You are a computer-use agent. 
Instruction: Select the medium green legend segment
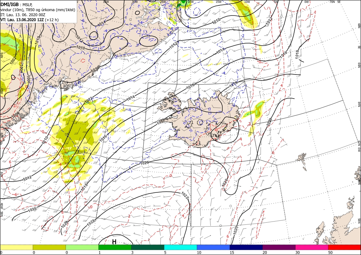coord(115,247)
